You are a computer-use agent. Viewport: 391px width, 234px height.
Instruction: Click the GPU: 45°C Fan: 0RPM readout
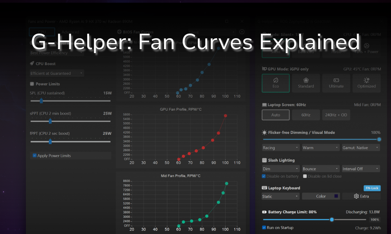[x=362, y=69]
